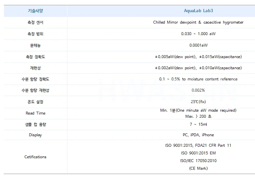Select the '측정 정확도' row label

click(36, 57)
